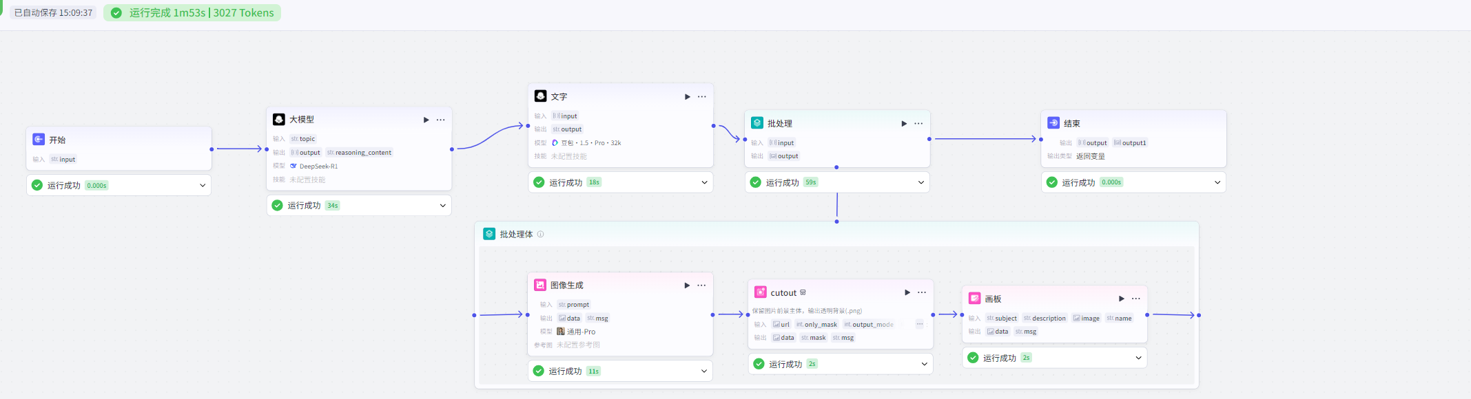Viewport: 1471px width, 399px height.
Task: Click the 豆包 model icon in 文字 node
Action: click(x=555, y=143)
